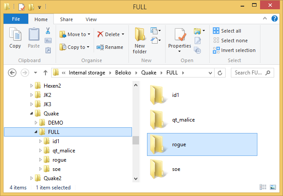Collapse the ribbon with chevron arrow
The height and width of the screenshot is (196, 283).
pos(265,19)
